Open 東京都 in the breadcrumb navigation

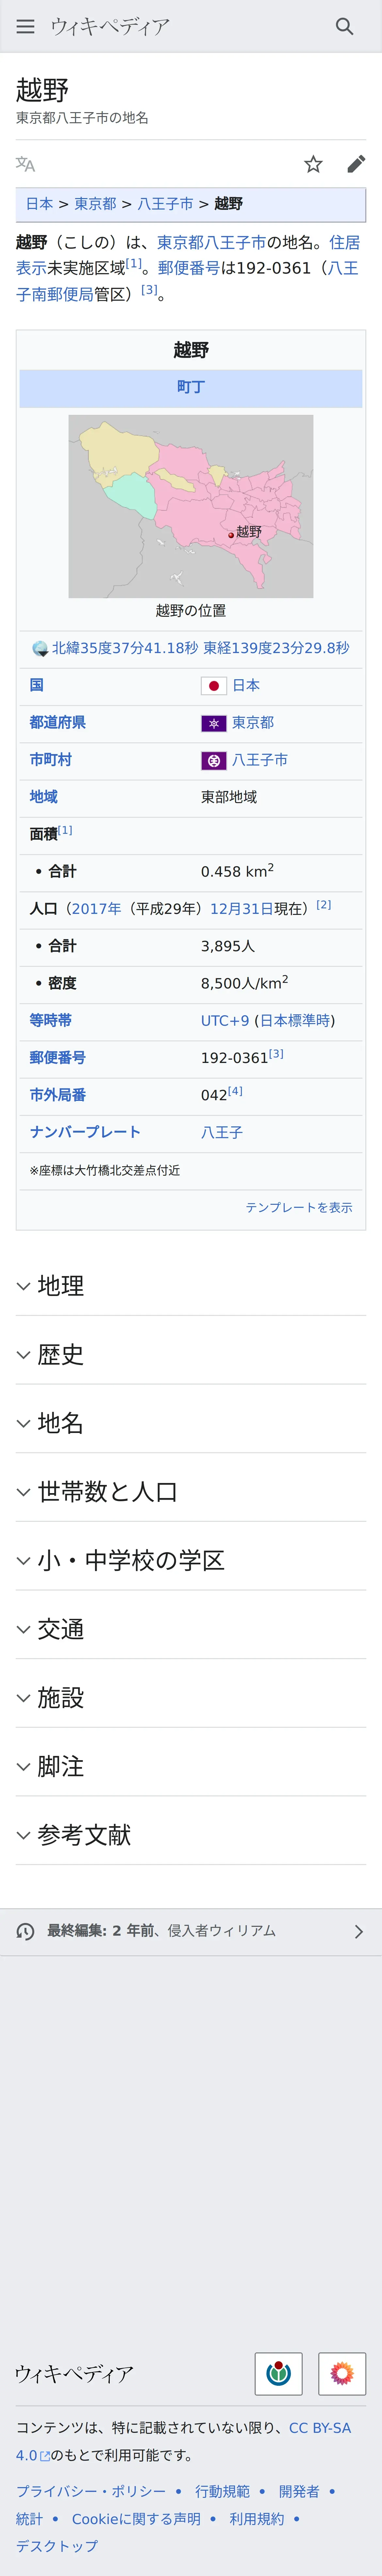(95, 204)
